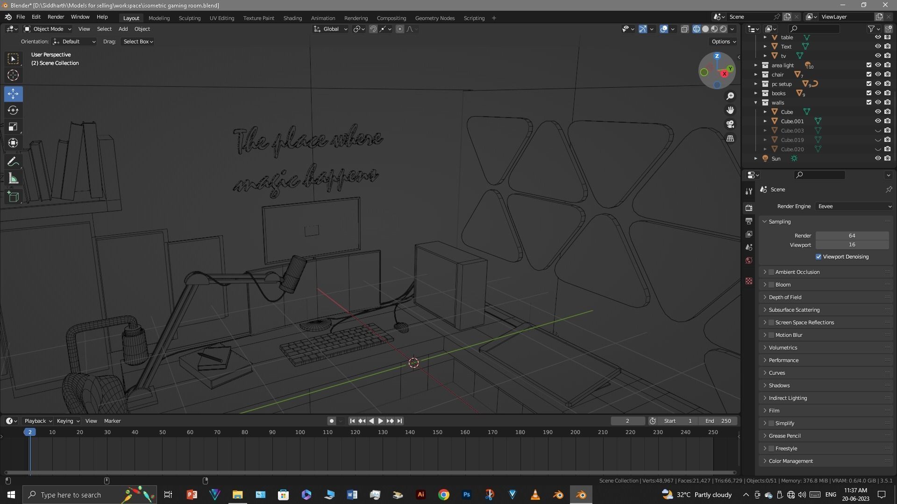
Task: Open the Render properties tab
Action: tap(749, 208)
